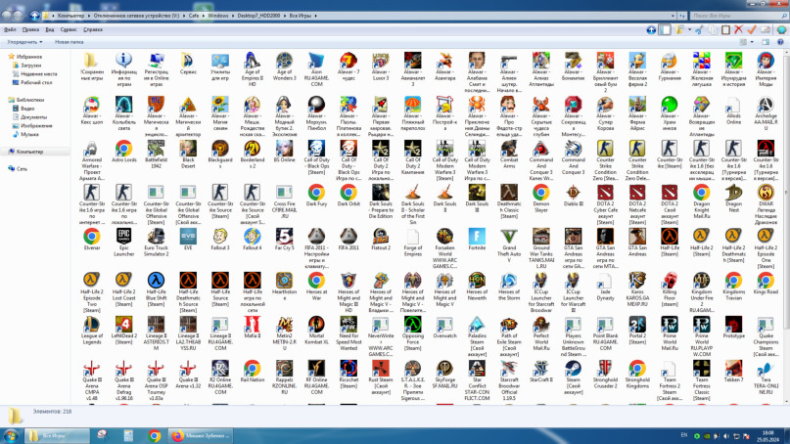Expand the Упорядочить dropdown
This screenshot has height=444, width=790.
click(x=24, y=42)
